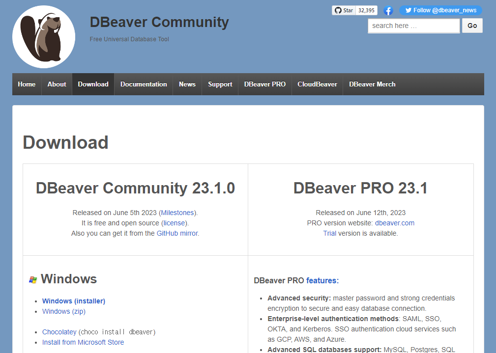Open the Home menu item
496x353 pixels.
27,84
